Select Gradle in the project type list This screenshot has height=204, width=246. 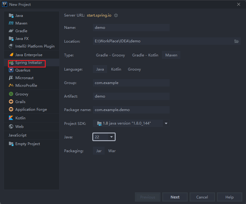coord(21,31)
